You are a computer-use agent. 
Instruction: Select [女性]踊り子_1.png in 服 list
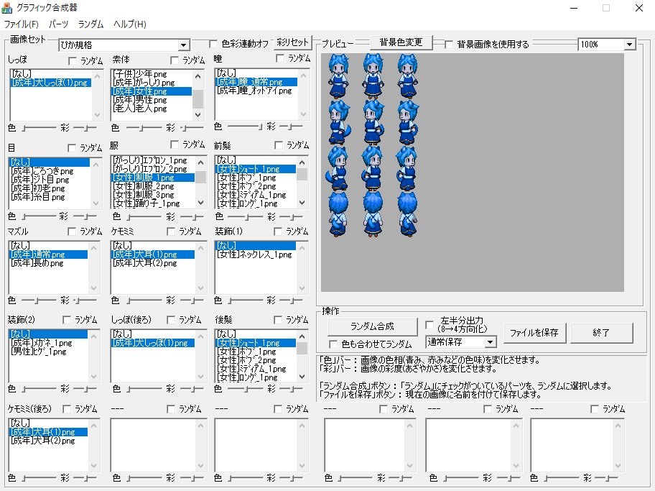pos(153,203)
